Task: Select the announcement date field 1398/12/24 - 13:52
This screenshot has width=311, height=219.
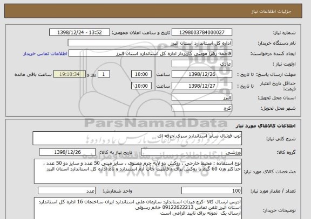Action: (79, 32)
